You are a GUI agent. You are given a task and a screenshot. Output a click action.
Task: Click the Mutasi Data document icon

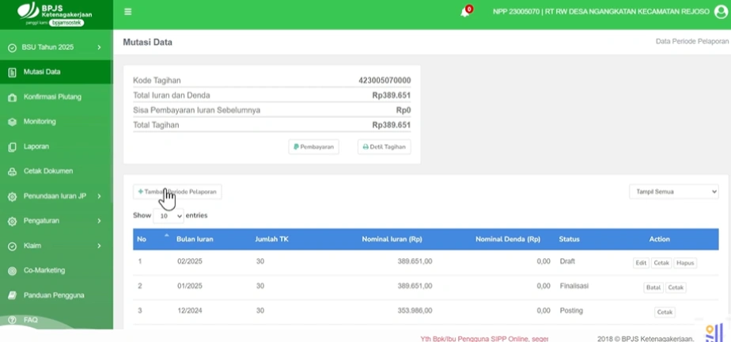pos(13,72)
